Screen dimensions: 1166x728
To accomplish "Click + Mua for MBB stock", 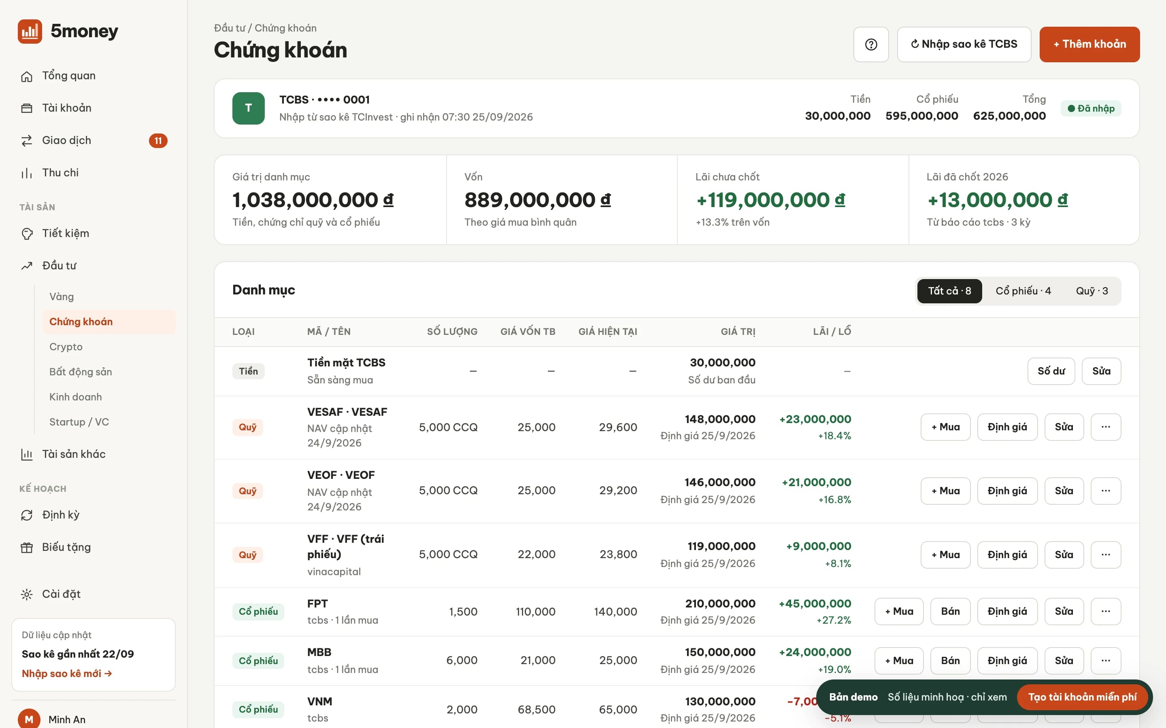I will pos(899,660).
